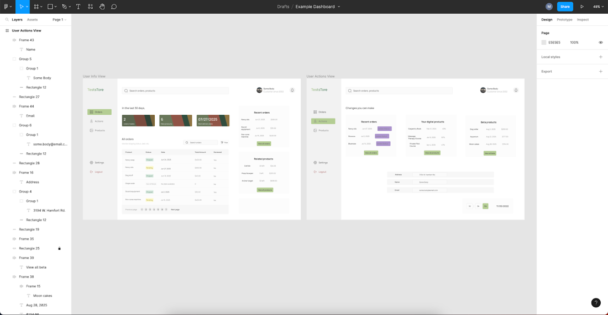Select the Text tool
The image size is (608, 315).
tap(78, 7)
